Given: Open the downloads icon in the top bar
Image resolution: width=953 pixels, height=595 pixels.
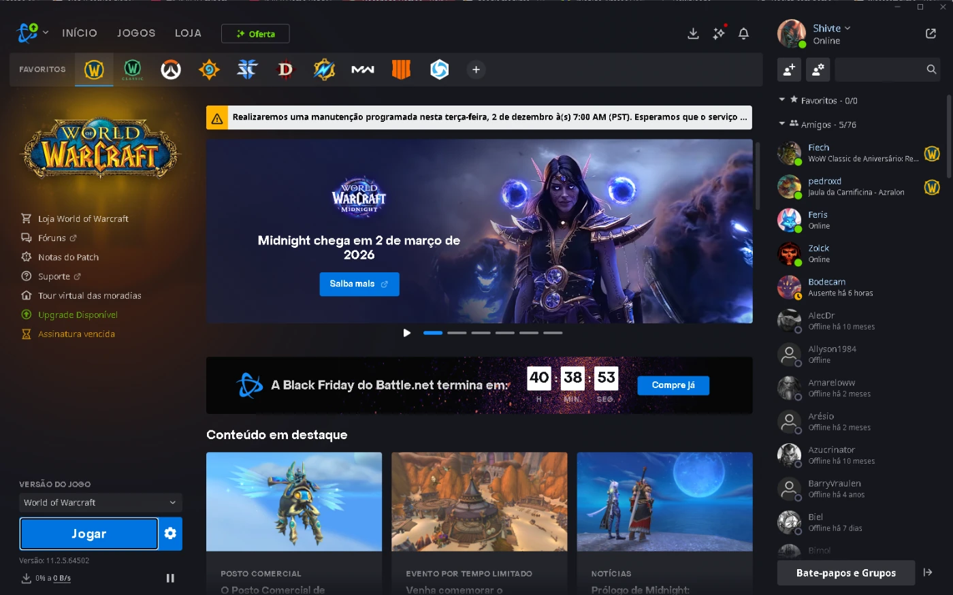Looking at the screenshot, I should pyautogui.click(x=693, y=33).
